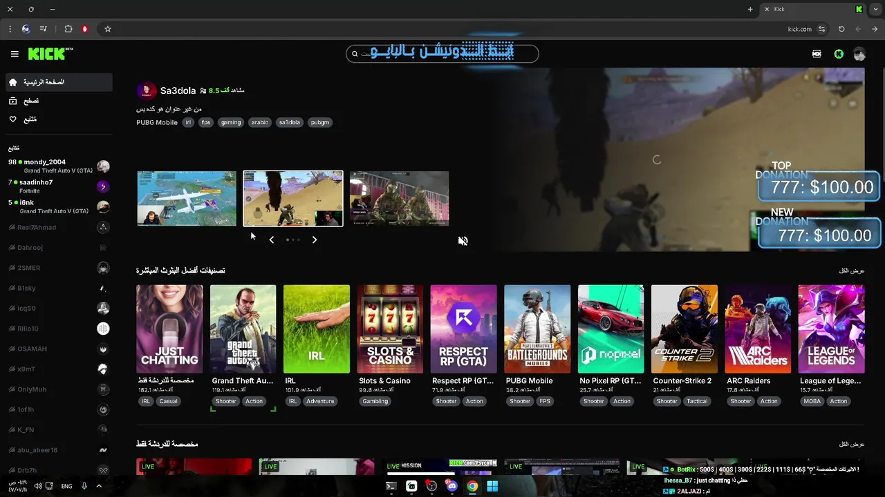Open offline channel 2SMER
Screen dimensions: 885x497
(59, 268)
